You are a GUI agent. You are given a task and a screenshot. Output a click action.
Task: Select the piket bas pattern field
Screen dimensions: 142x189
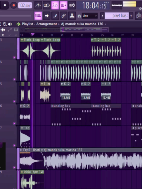point(117,16)
